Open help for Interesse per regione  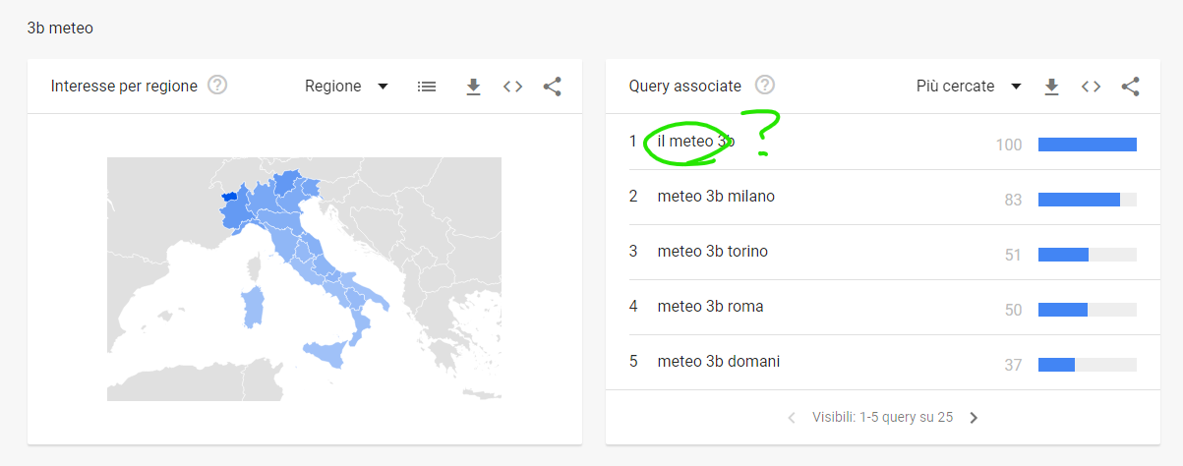click(x=218, y=86)
